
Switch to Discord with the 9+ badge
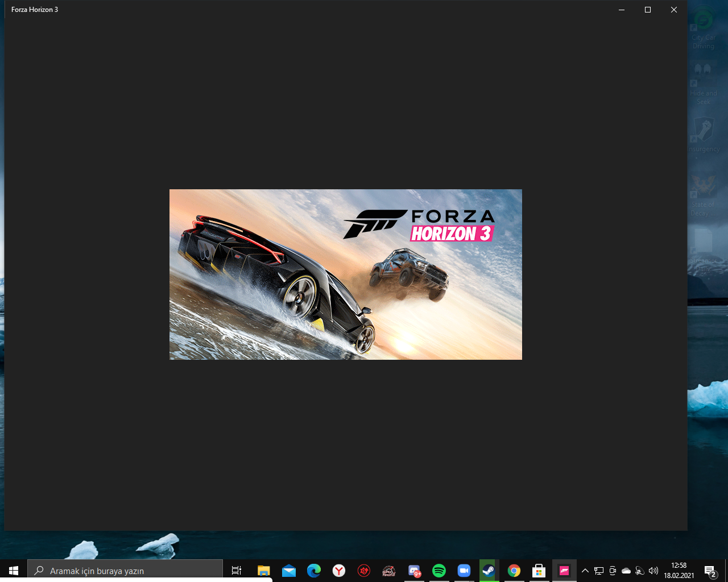click(x=414, y=571)
